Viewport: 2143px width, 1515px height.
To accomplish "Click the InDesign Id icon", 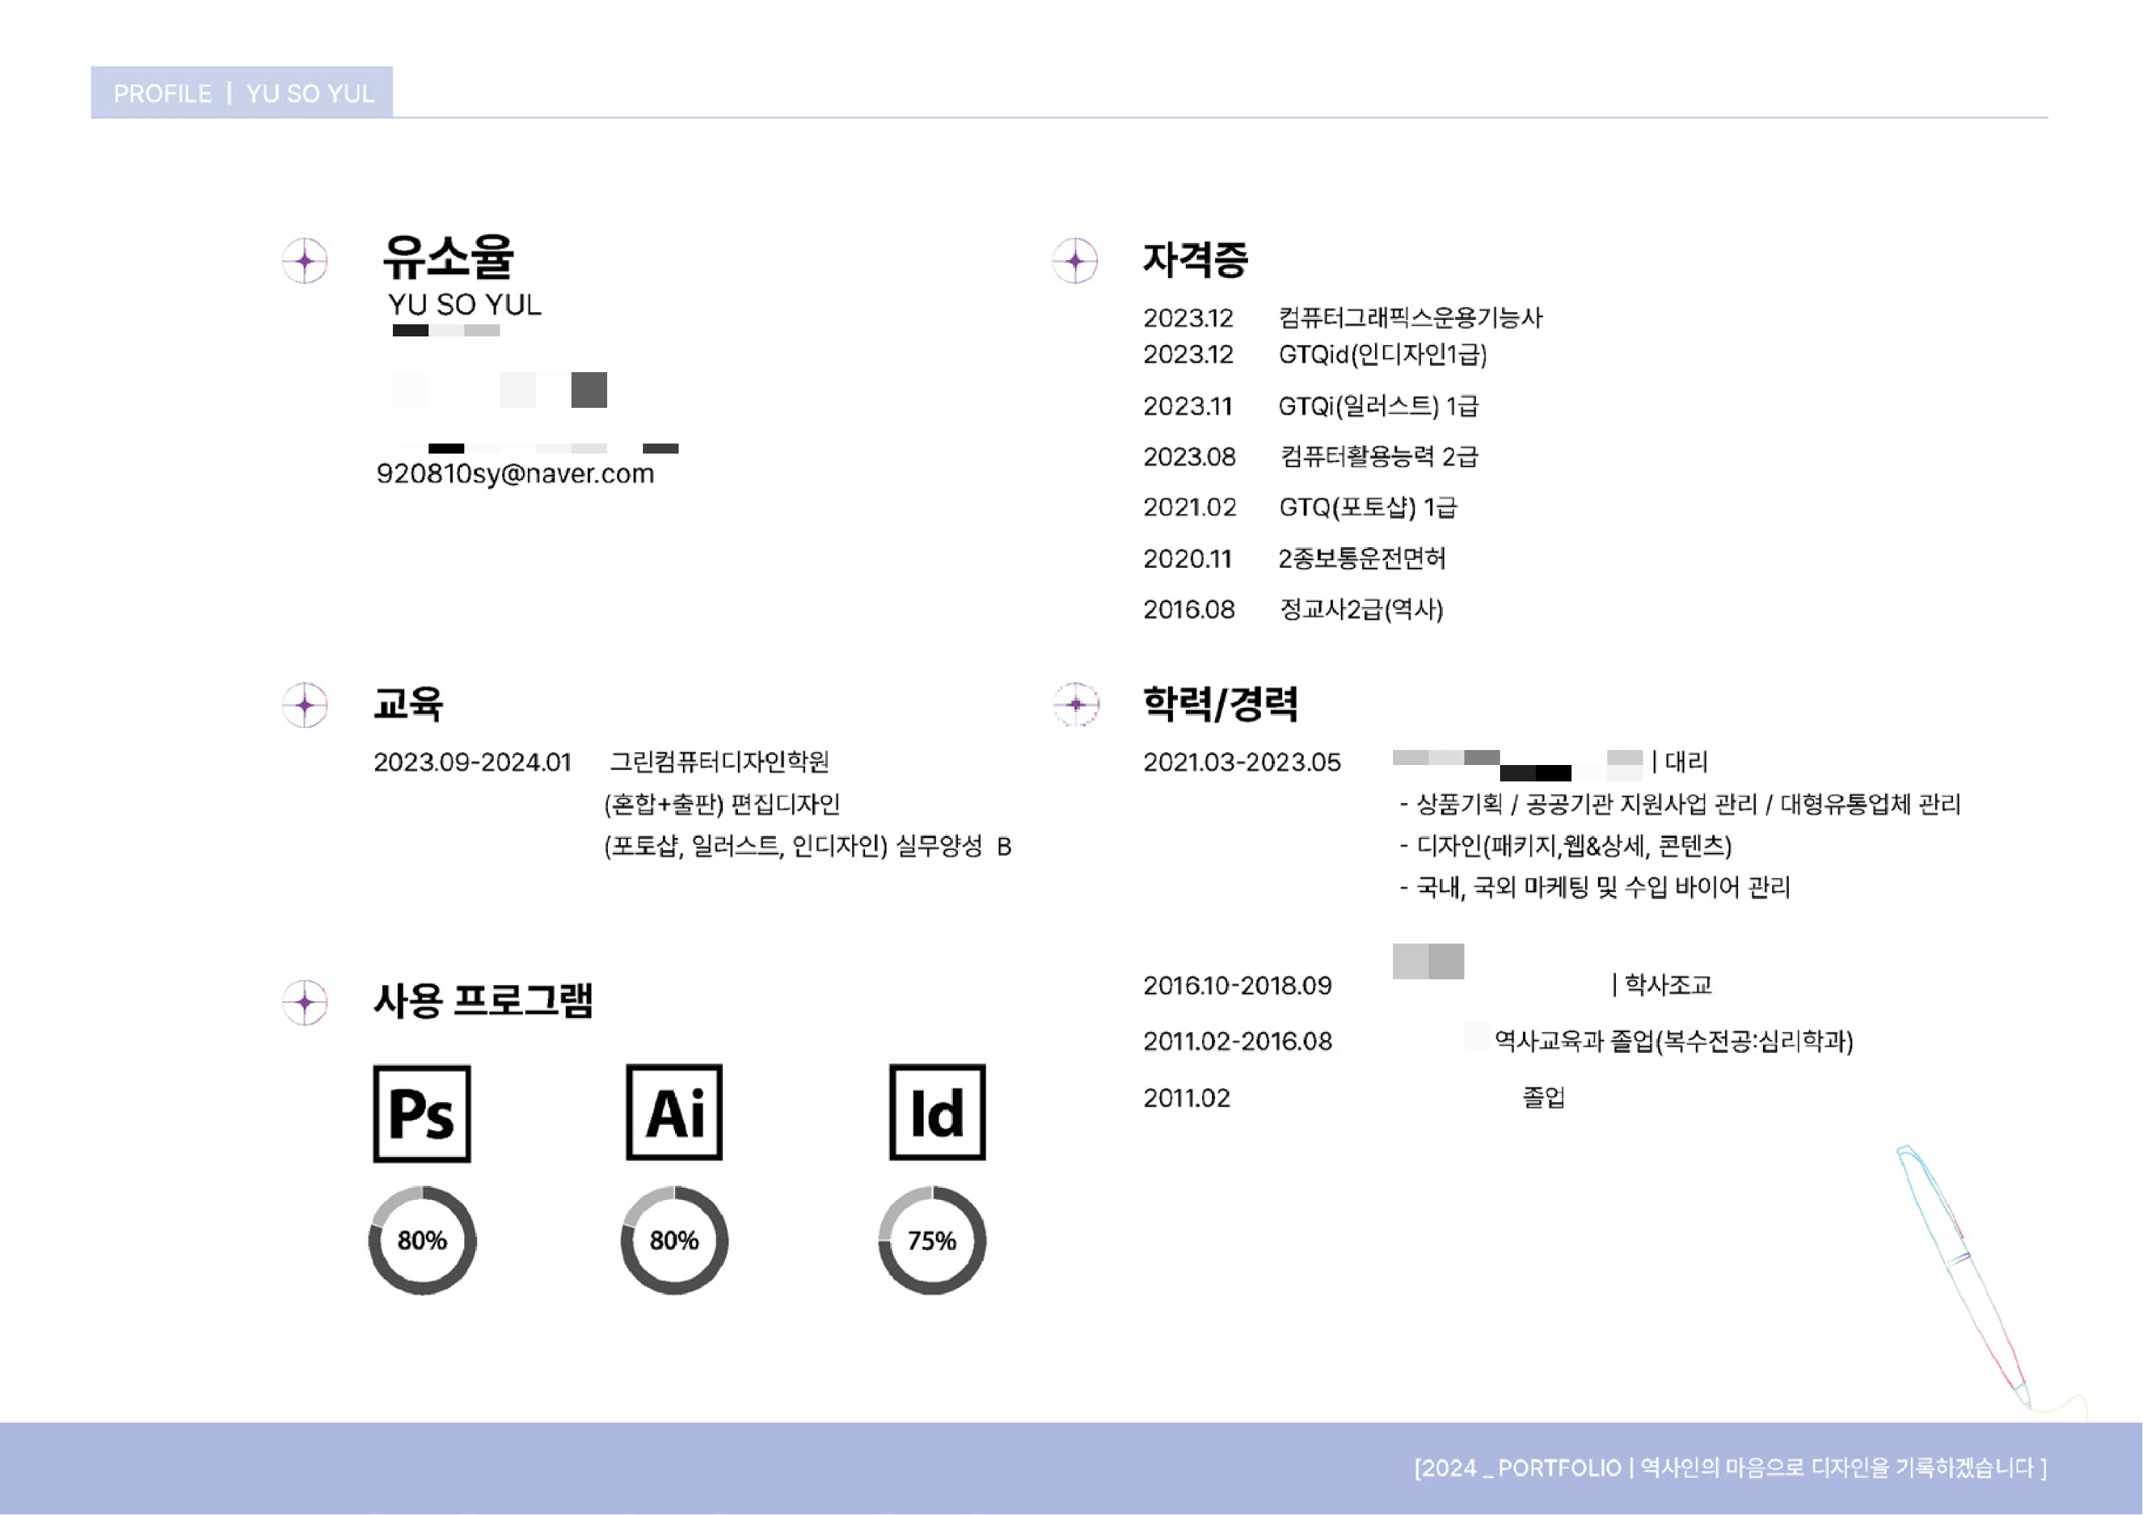I will pyautogui.click(x=936, y=1111).
